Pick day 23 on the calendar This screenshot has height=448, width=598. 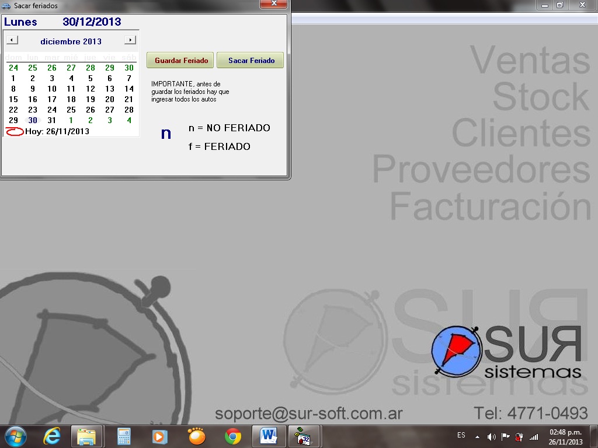pyautogui.click(x=33, y=110)
